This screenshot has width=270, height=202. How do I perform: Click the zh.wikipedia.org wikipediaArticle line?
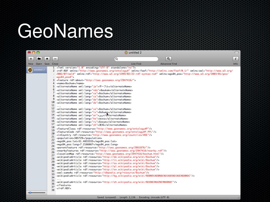(117, 182)
